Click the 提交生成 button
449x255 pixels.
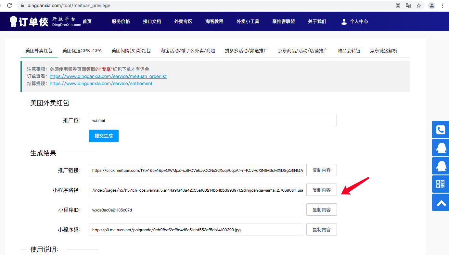pyautogui.click(x=104, y=136)
